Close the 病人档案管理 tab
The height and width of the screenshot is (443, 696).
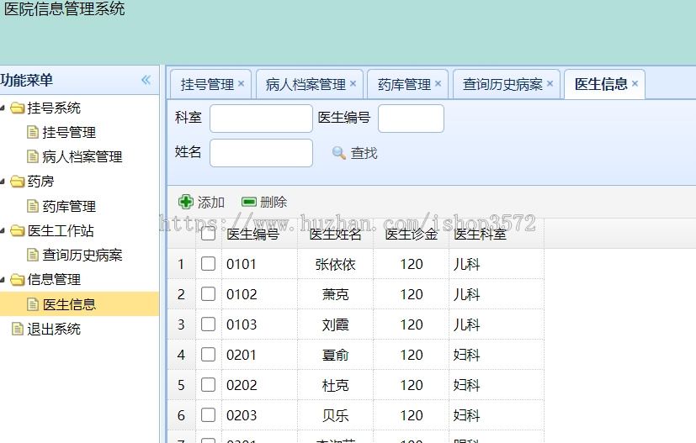[x=353, y=83]
